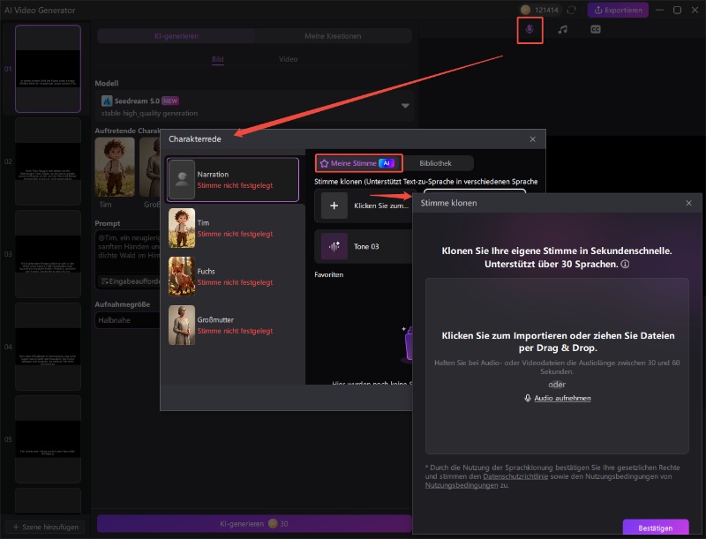Switch to the Bibliothek tab
Screen dimensions: 706x539
435,163
